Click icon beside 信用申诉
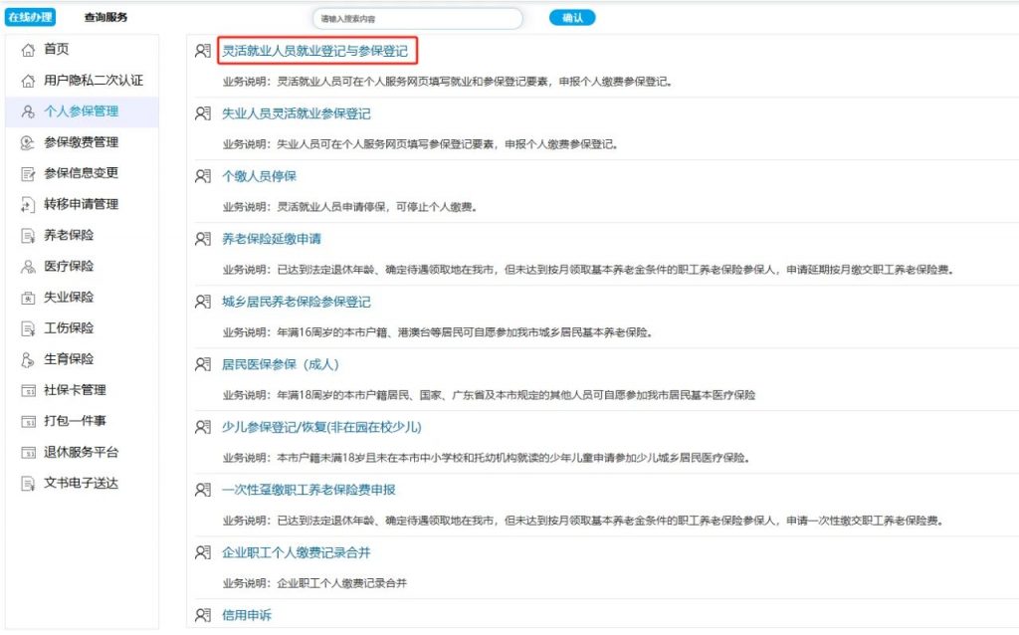 tap(203, 615)
